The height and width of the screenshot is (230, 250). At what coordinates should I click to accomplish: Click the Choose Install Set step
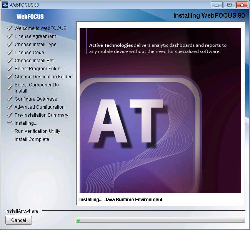click(34, 61)
